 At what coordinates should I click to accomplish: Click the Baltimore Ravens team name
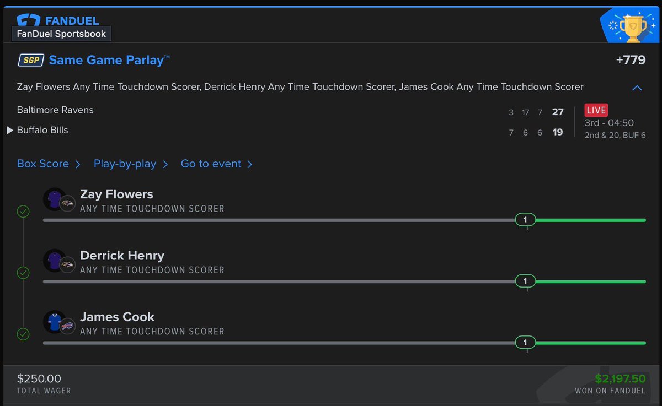point(55,110)
